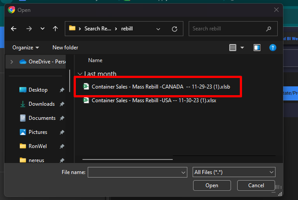The image size is (298, 200).
Task: Open the recent locations dropdown chevron
Action: pyautogui.click(x=42, y=29)
